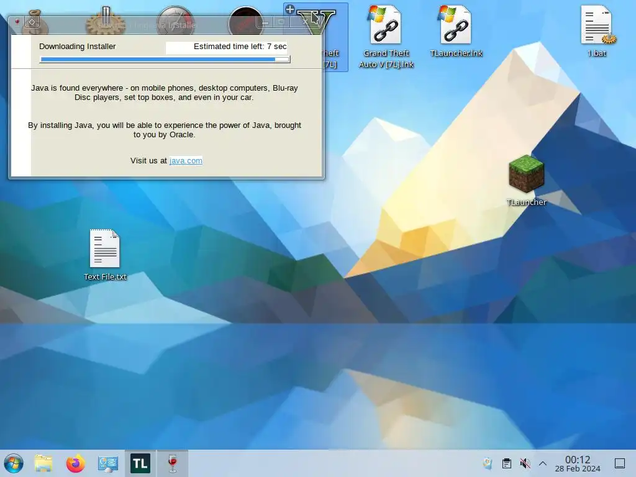636x477 pixels.
Task: Open the clock showing 00:12
Action: (x=578, y=463)
